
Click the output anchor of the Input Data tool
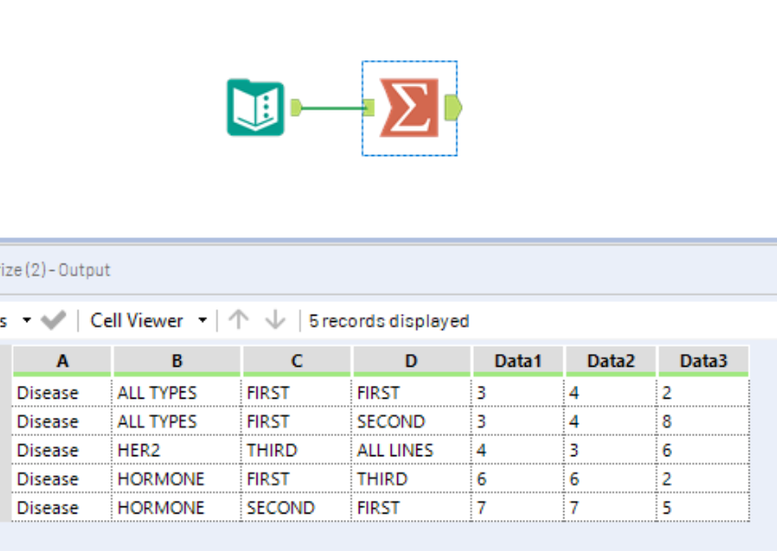pos(294,106)
